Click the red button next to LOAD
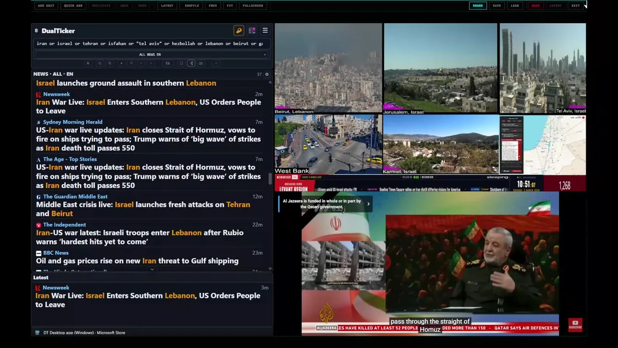 [x=535, y=6]
